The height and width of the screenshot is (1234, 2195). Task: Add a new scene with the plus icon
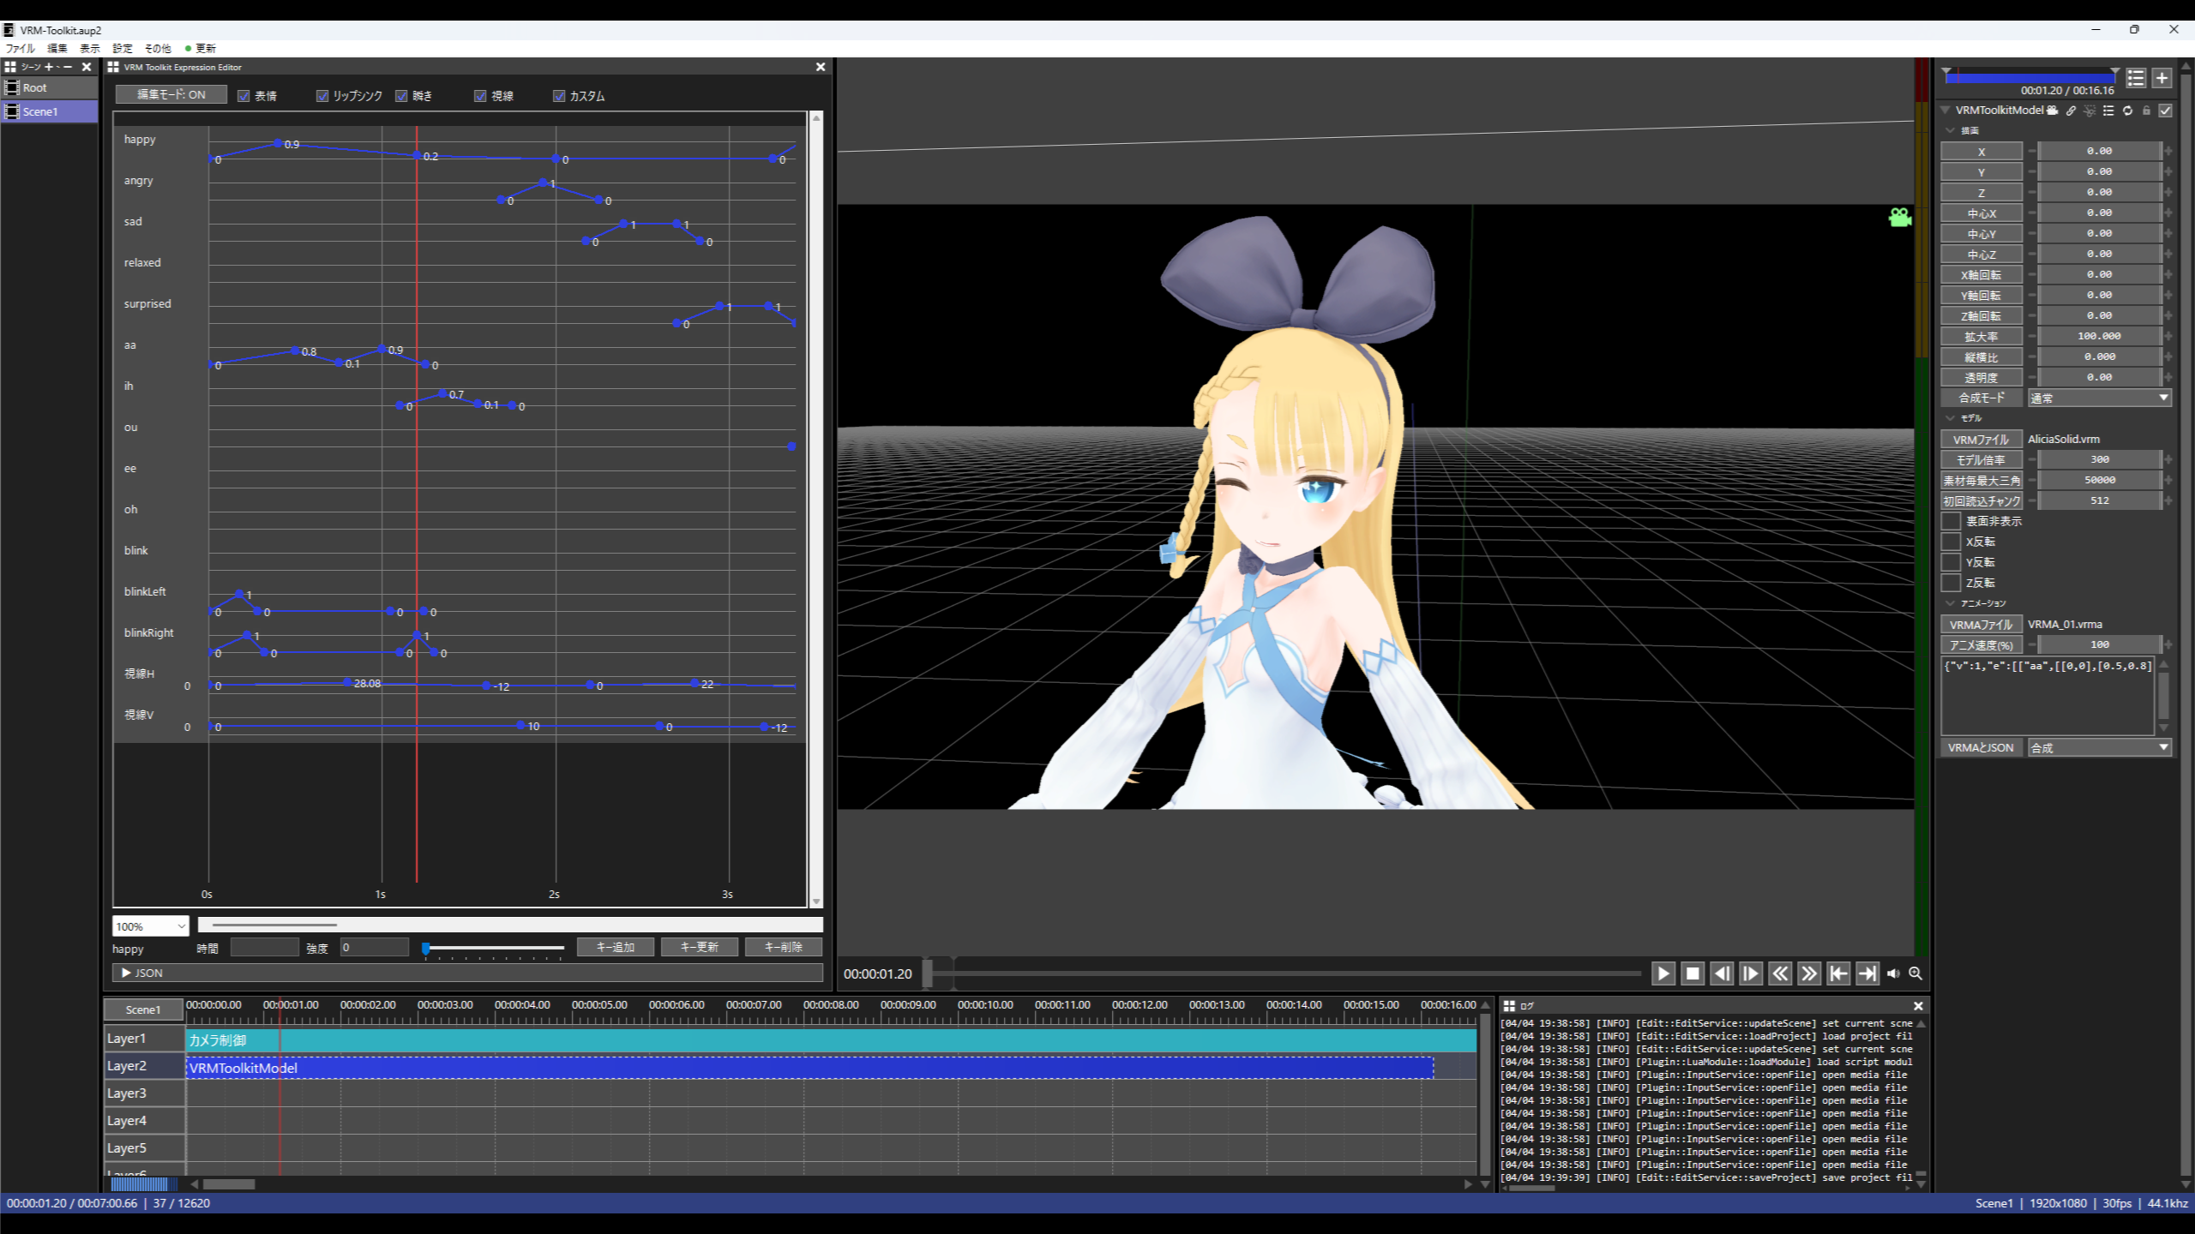pos(49,67)
